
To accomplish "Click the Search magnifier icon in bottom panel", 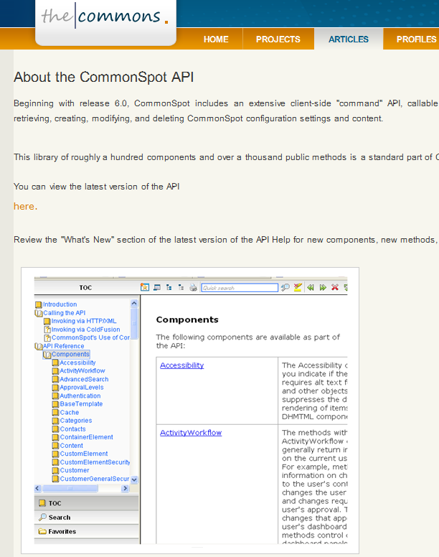I will tap(42, 518).
